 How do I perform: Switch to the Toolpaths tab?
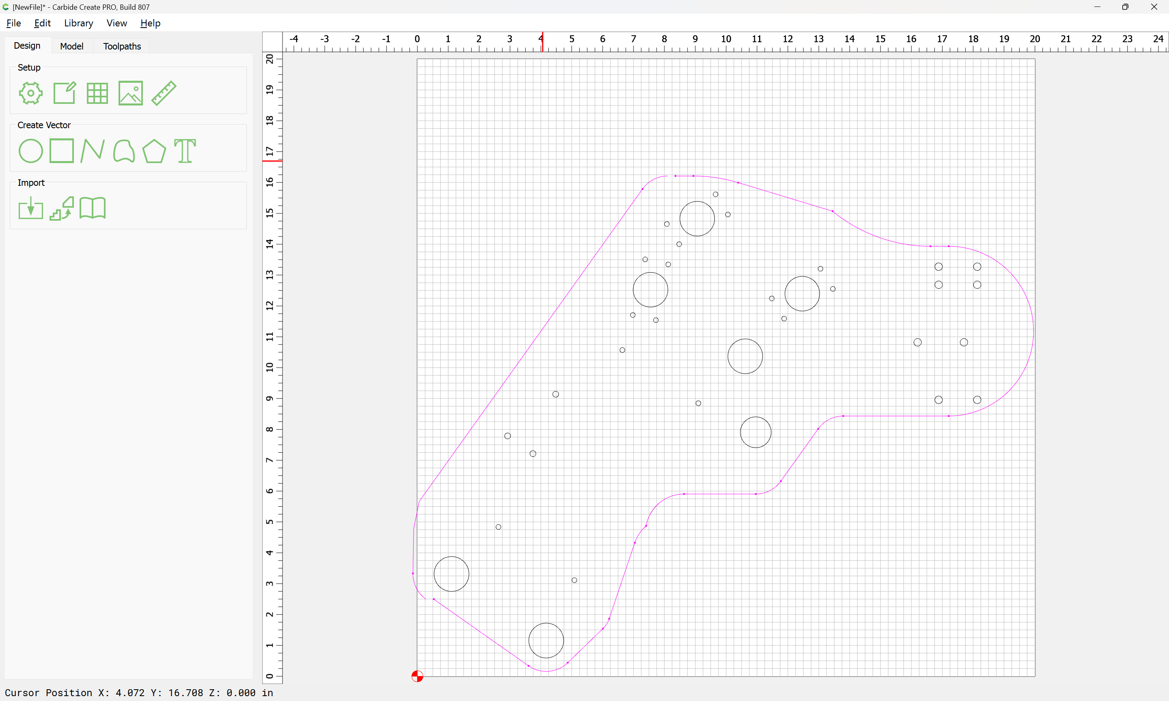pyautogui.click(x=122, y=46)
